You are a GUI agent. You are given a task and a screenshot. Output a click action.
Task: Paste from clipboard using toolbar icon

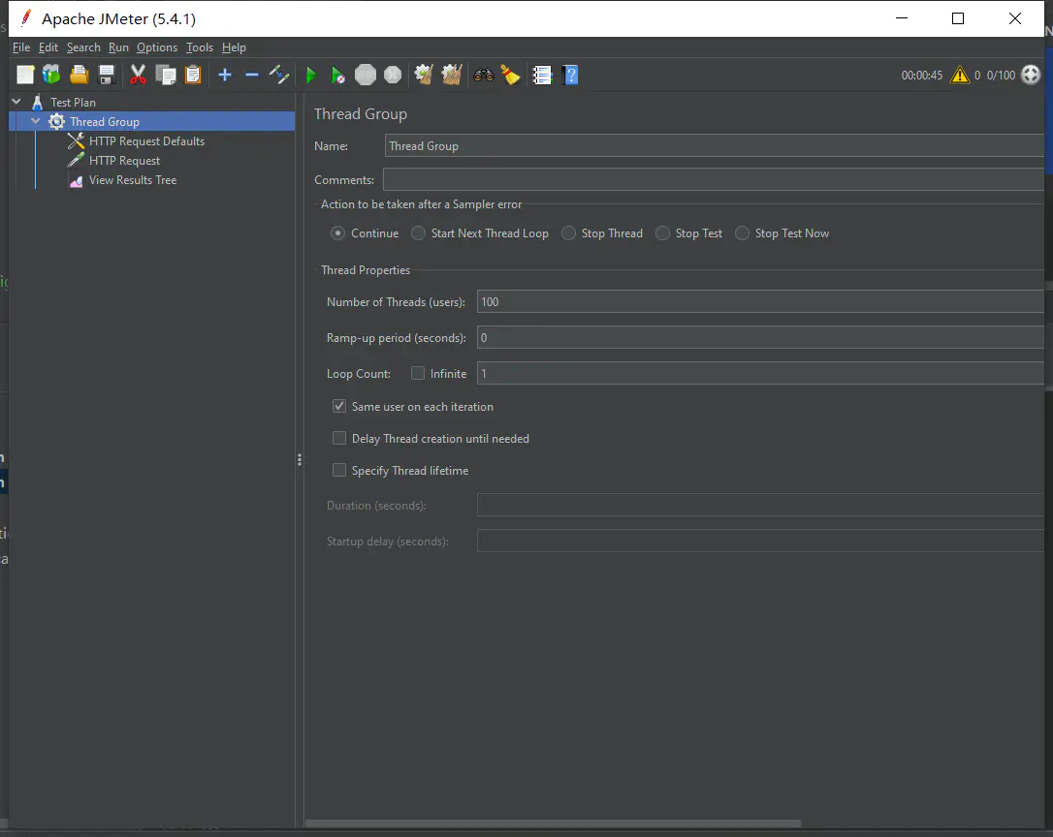193,75
